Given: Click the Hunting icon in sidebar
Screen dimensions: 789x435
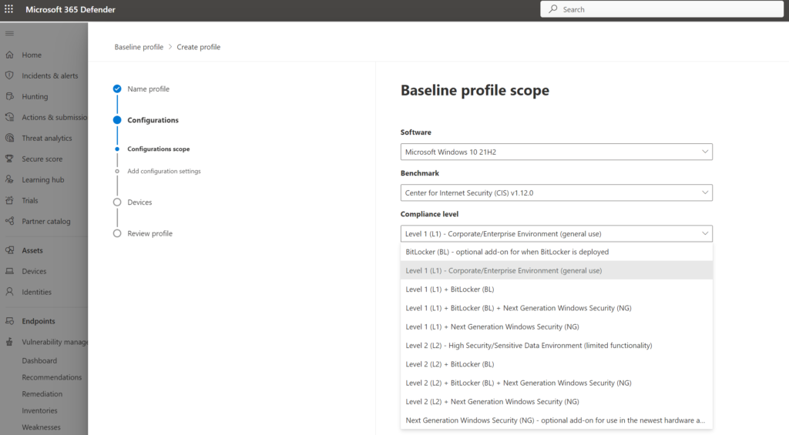Looking at the screenshot, I should [x=9, y=96].
